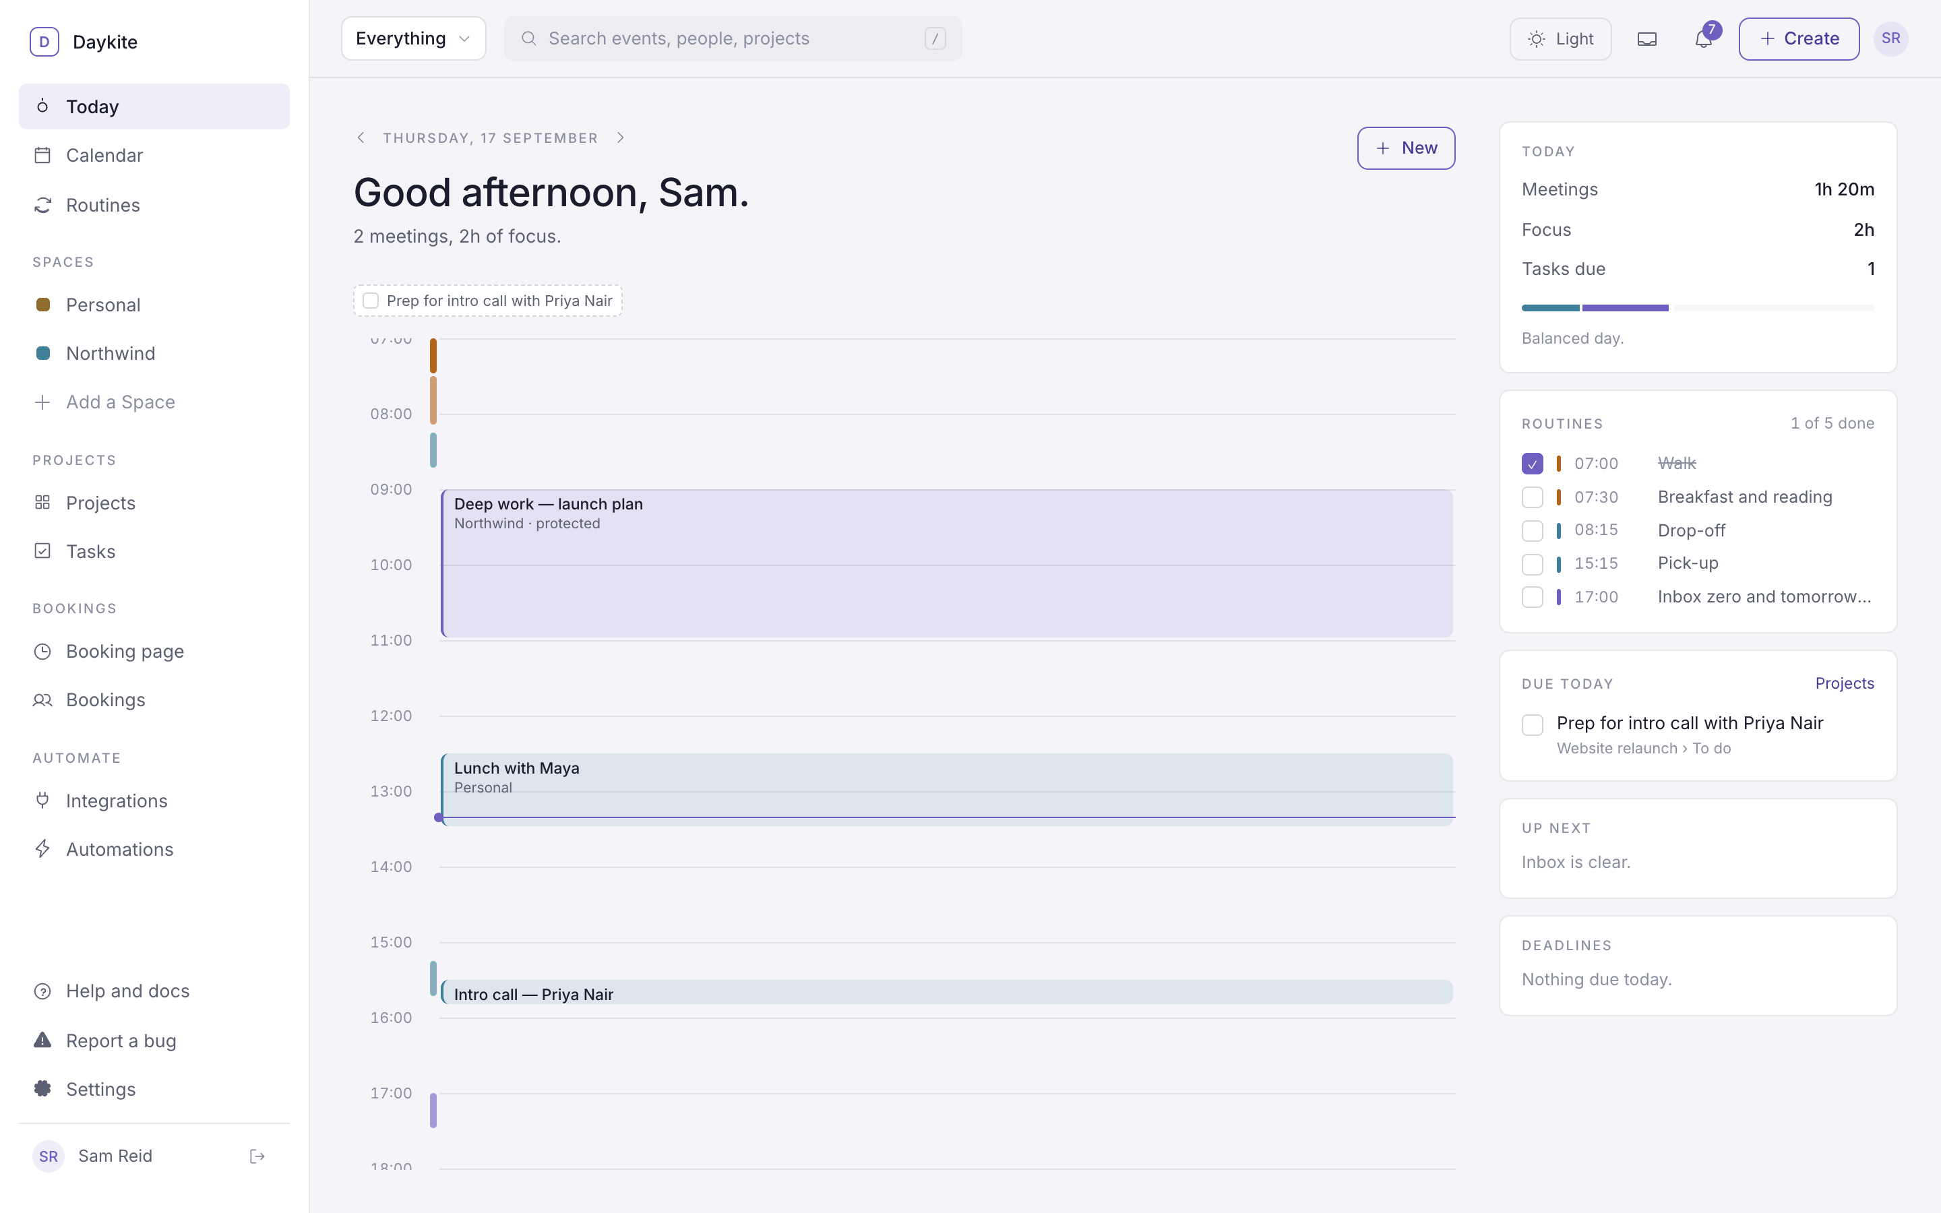Viewport: 1941px width, 1213px height.
Task: Click the Projects grid icon
Action: tap(42, 502)
